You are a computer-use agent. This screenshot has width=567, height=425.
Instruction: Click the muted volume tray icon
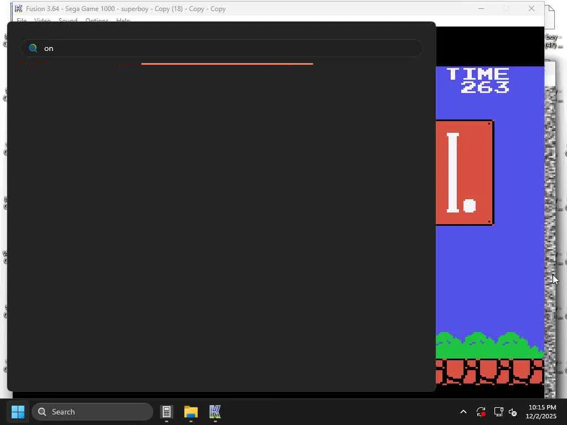(513, 412)
